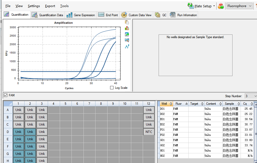Sort by the Cq column arrows
The image size is (257, 163).
pyautogui.click(x=252, y=104)
